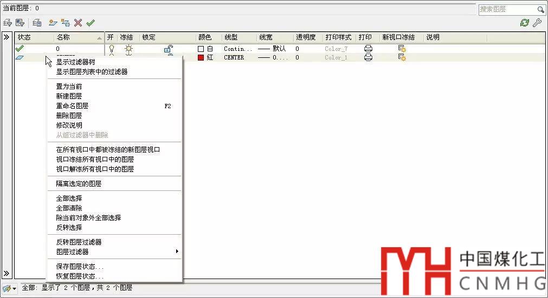Image resolution: width=548 pixels, height=298 pixels.
Task: Open the wrench Settings icon
Action: pos(537,23)
